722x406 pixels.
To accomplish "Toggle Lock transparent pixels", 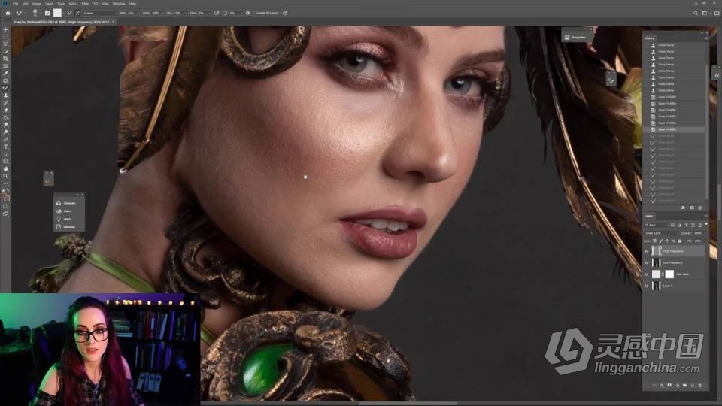I will pyautogui.click(x=654, y=241).
